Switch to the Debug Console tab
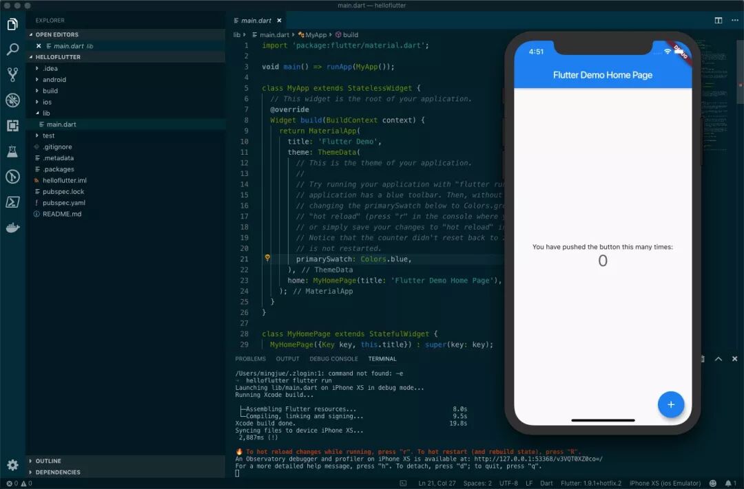This screenshot has width=744, height=489. pos(333,359)
